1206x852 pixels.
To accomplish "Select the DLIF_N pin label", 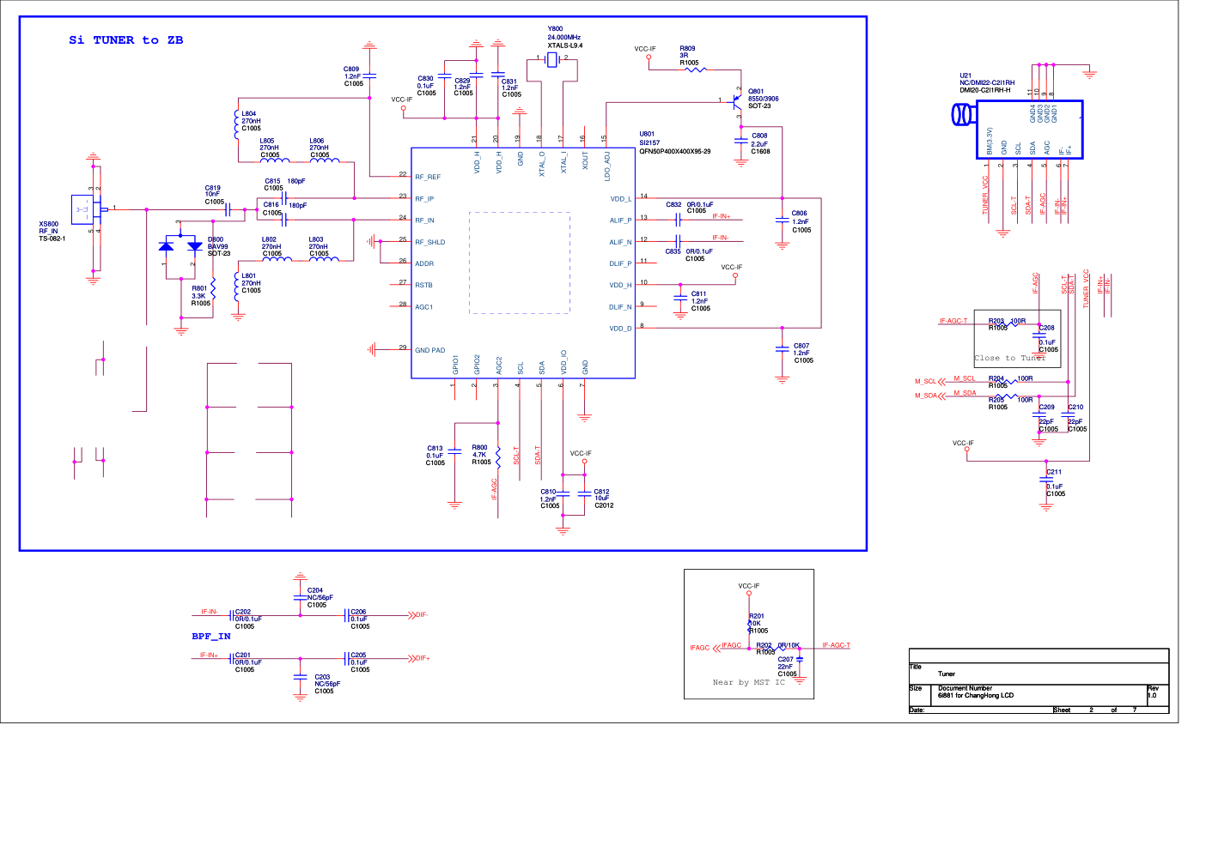I will point(621,307).
